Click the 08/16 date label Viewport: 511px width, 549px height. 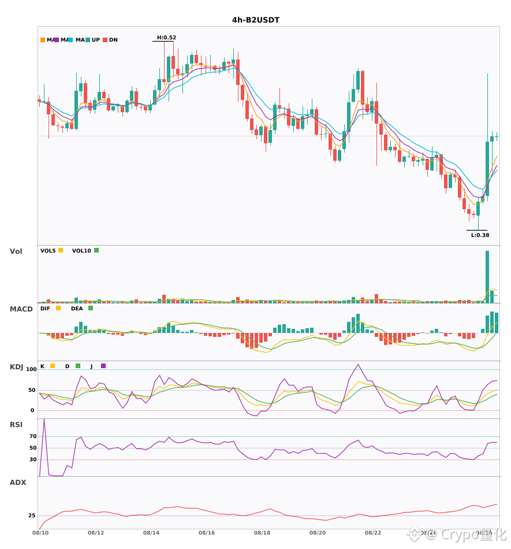[x=207, y=533]
